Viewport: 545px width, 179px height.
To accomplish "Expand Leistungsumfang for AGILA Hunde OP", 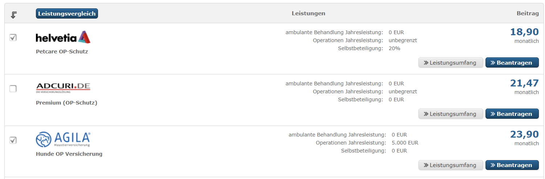I will tap(450, 165).
